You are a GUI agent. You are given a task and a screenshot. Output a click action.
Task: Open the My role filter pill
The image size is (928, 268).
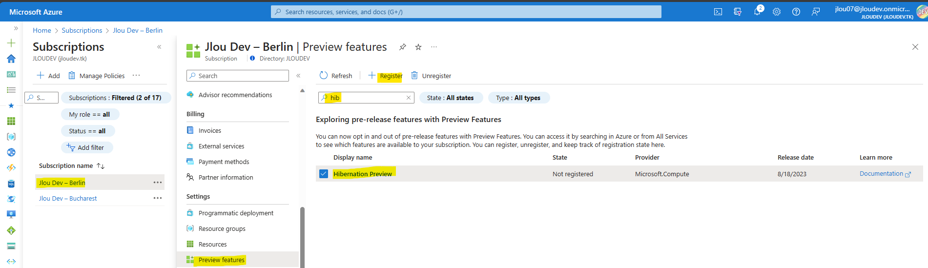click(x=90, y=114)
